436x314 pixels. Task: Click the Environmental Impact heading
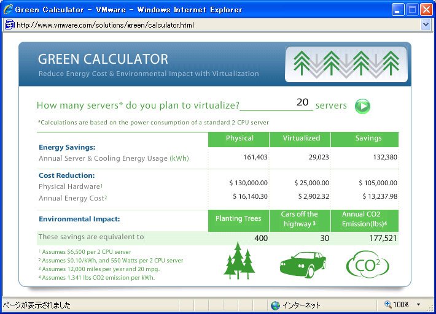[x=79, y=219]
